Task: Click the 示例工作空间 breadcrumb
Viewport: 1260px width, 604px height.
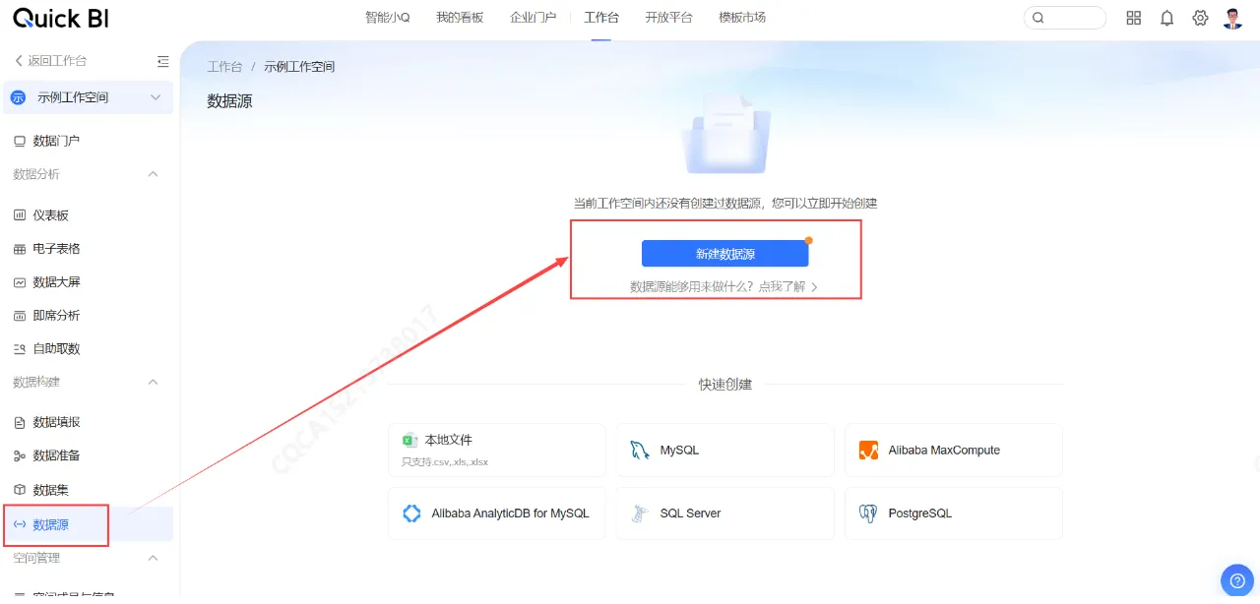Action: [x=299, y=67]
